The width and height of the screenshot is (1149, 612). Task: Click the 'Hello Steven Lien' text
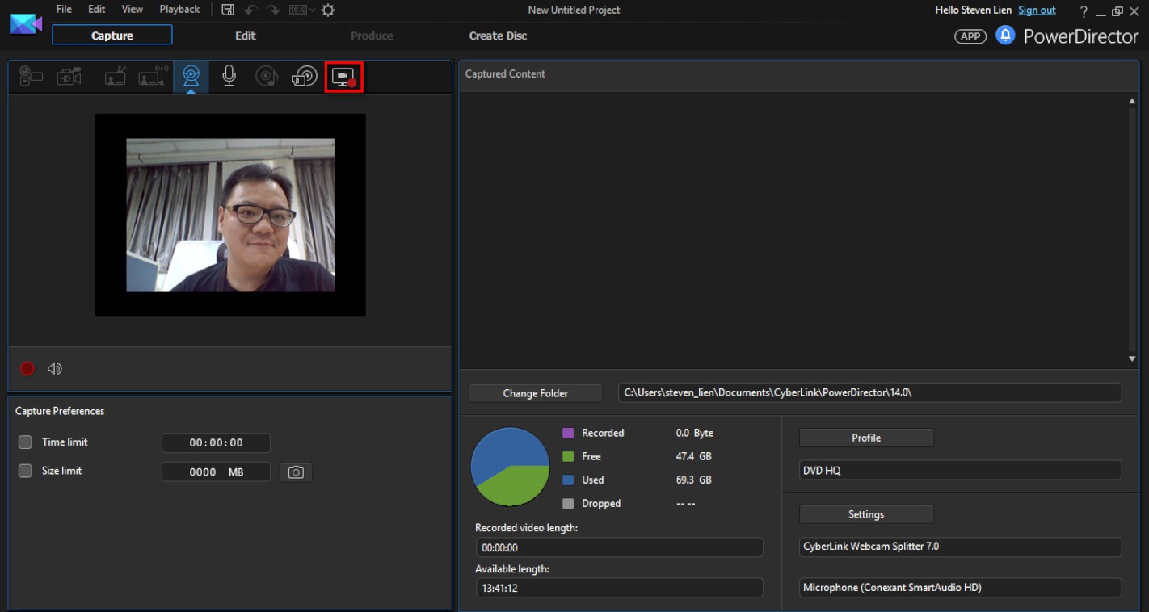click(x=973, y=10)
